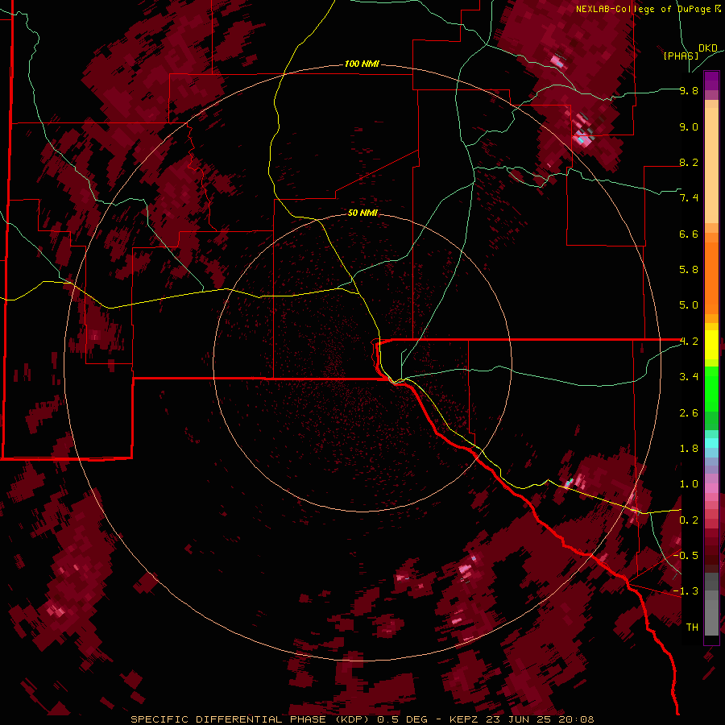Image resolution: width=725 pixels, height=725 pixels.
Task: Click the -0.5 scale value
Action: pyautogui.click(x=686, y=555)
